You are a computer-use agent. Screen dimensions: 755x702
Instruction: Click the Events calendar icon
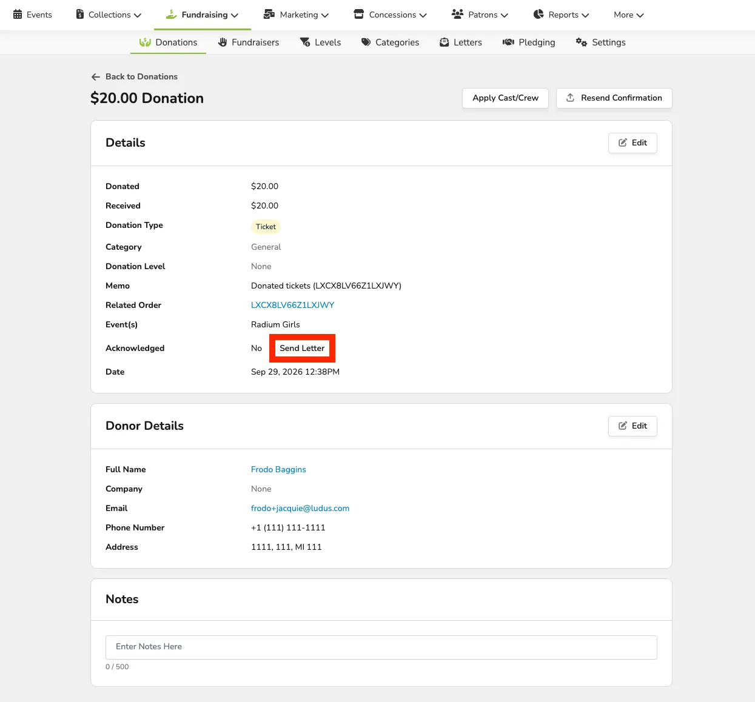pyautogui.click(x=18, y=15)
